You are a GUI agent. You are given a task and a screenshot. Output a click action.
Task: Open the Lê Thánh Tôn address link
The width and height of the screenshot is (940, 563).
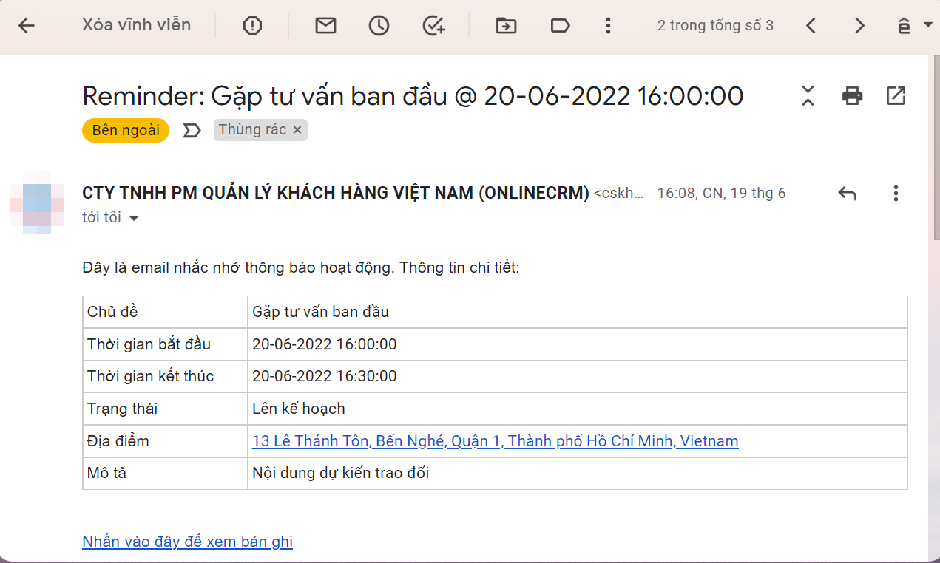point(494,441)
